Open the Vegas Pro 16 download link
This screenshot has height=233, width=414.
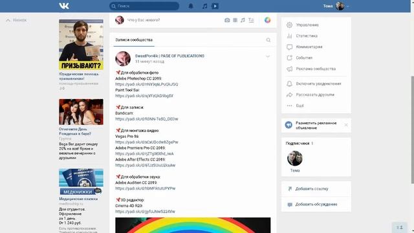point(147,142)
